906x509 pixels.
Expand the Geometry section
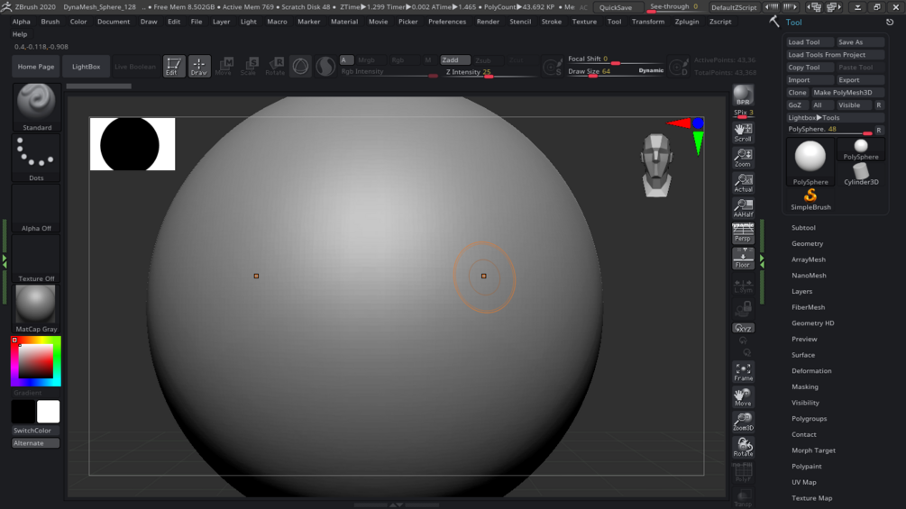click(807, 243)
